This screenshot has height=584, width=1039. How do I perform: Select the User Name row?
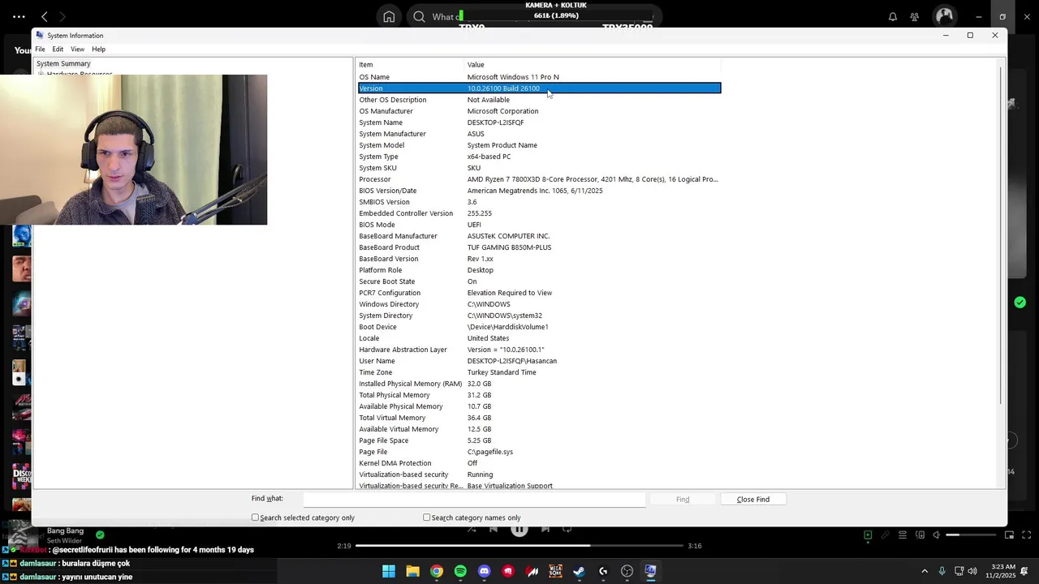[x=539, y=361]
